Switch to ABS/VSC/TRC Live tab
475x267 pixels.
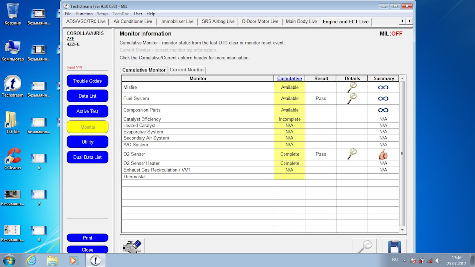coord(86,21)
